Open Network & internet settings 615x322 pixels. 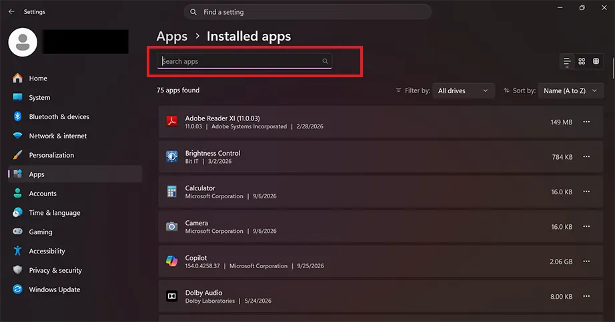(x=75, y=136)
